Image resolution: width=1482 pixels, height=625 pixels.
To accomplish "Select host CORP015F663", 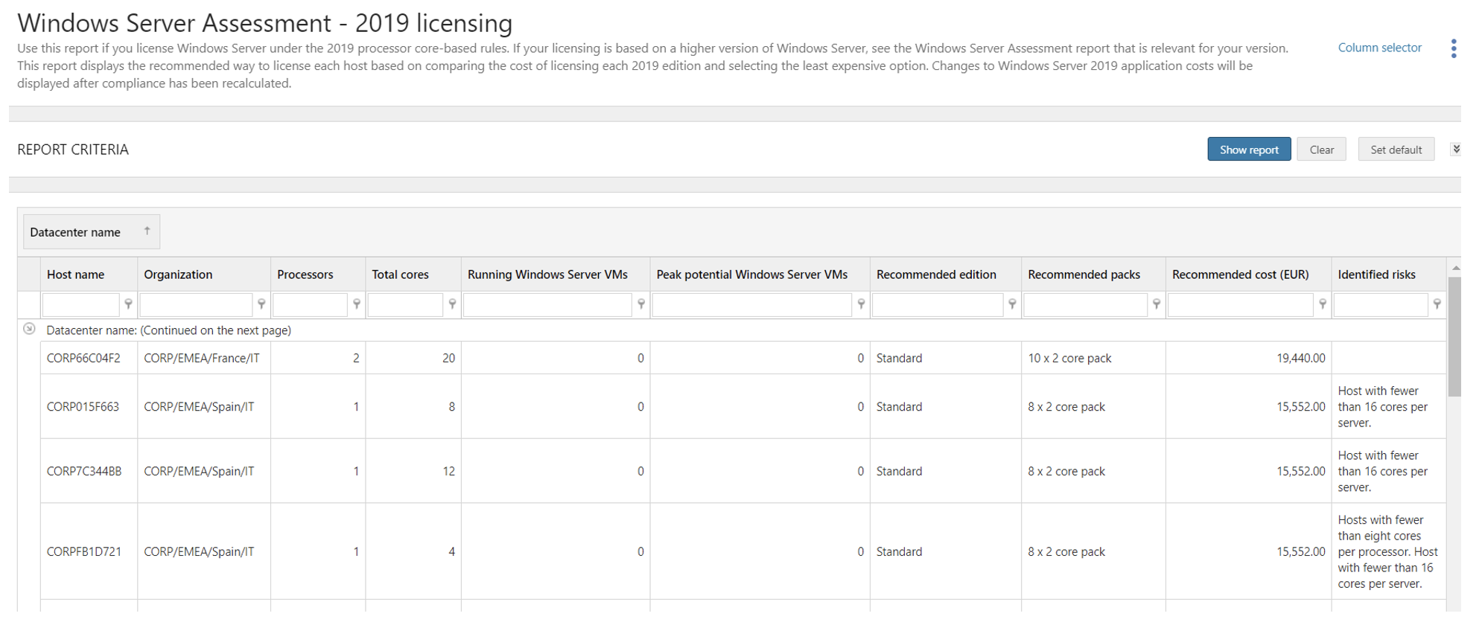I will 83,407.
